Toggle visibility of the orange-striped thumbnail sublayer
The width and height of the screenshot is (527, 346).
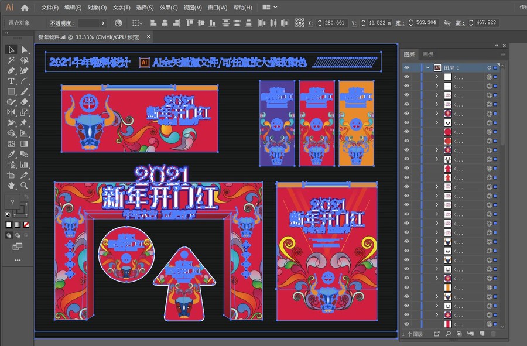point(407,287)
